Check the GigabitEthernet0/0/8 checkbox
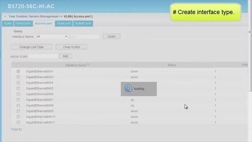Screen dimensions: 252x142 click(19, 105)
